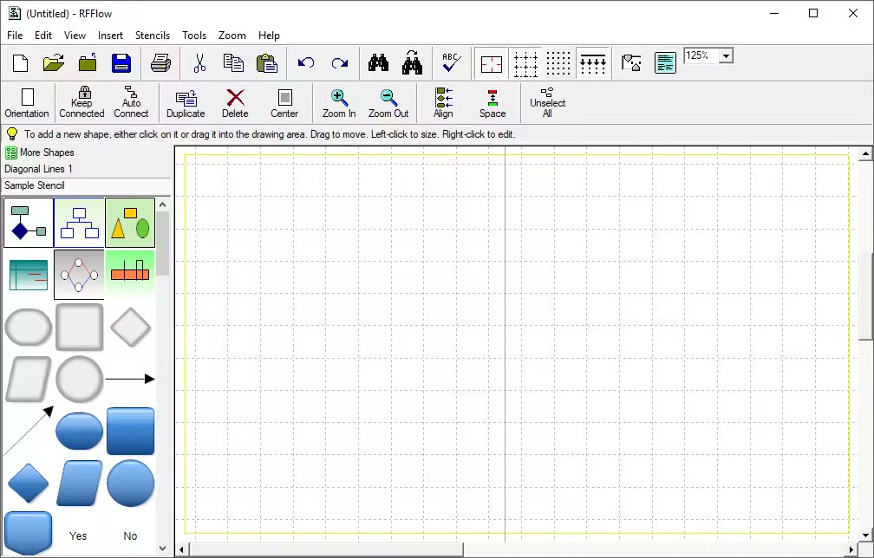Run the ABC spell check tool
Viewport: 874px width, 558px height.
(x=451, y=63)
